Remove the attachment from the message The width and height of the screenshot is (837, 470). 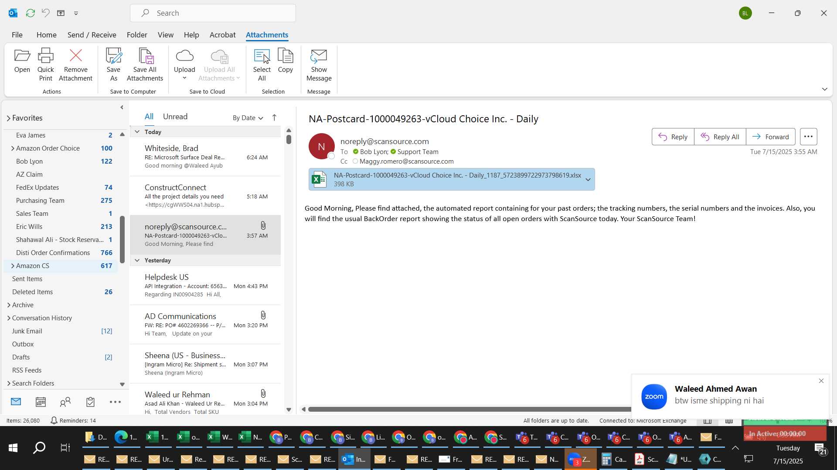tap(75, 65)
